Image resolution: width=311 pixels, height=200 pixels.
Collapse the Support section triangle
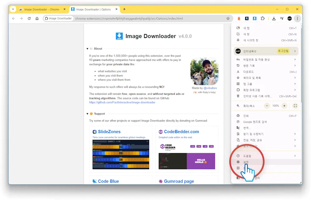coord(87,114)
